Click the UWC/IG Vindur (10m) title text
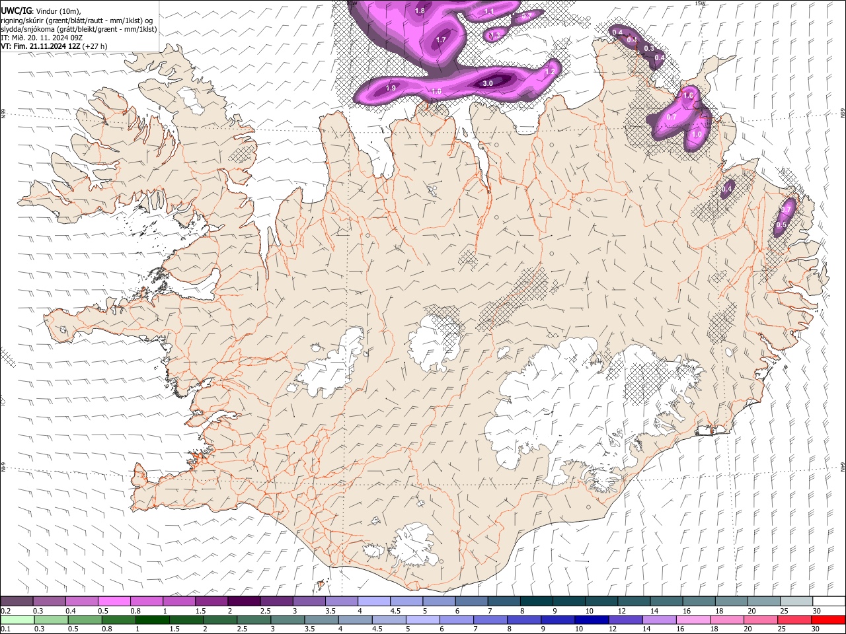Viewport: 846px width, 634px height. (41, 11)
